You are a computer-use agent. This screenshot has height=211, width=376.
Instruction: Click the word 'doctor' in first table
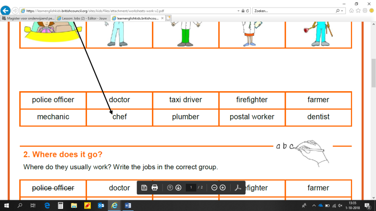click(120, 100)
